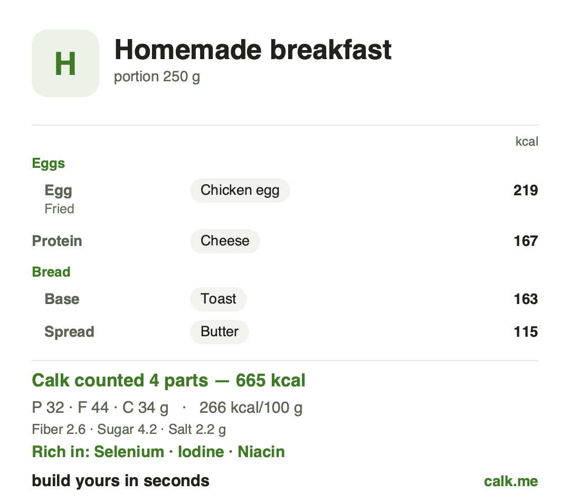Click the kcal column header
This screenshot has height=502, width=570.
pos(527,141)
